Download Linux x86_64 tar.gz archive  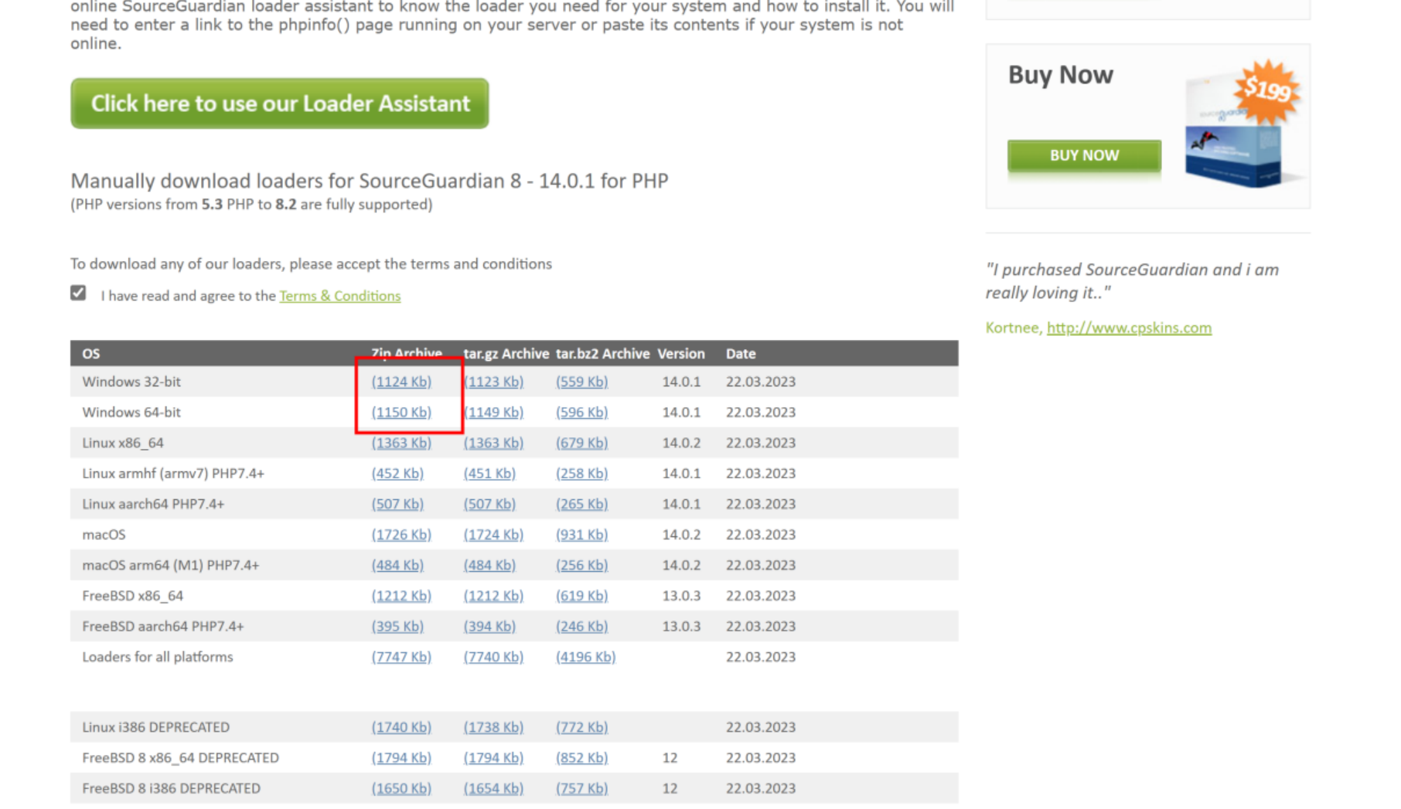tap(493, 443)
